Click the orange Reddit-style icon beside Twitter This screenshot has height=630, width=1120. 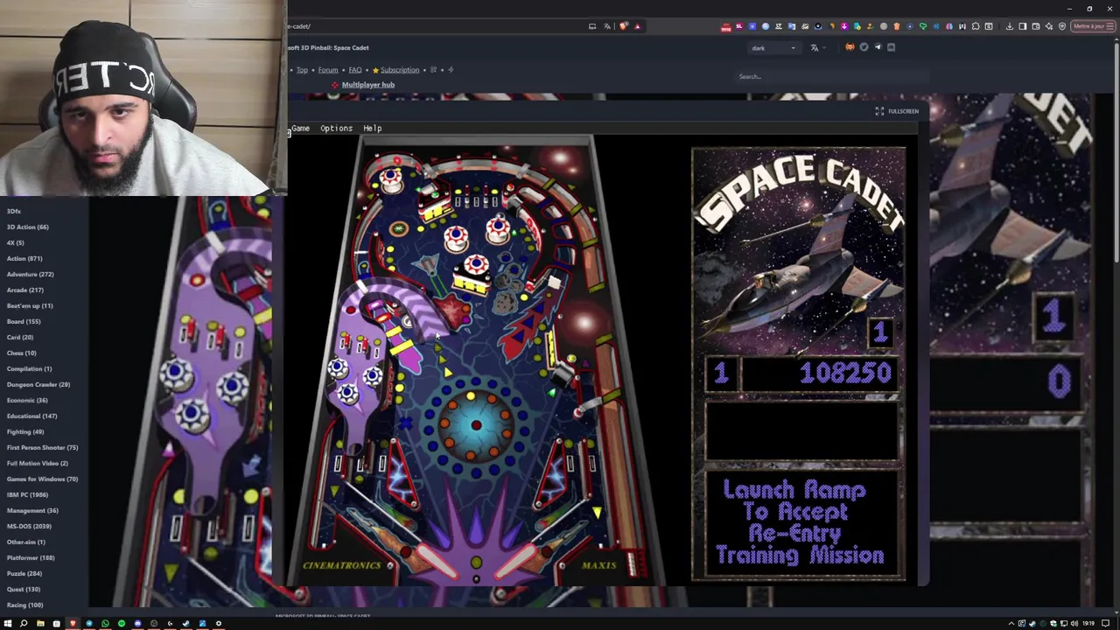[x=850, y=47]
